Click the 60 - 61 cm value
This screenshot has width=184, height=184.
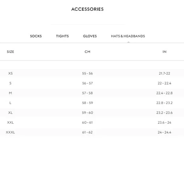pyautogui.click(x=88, y=122)
